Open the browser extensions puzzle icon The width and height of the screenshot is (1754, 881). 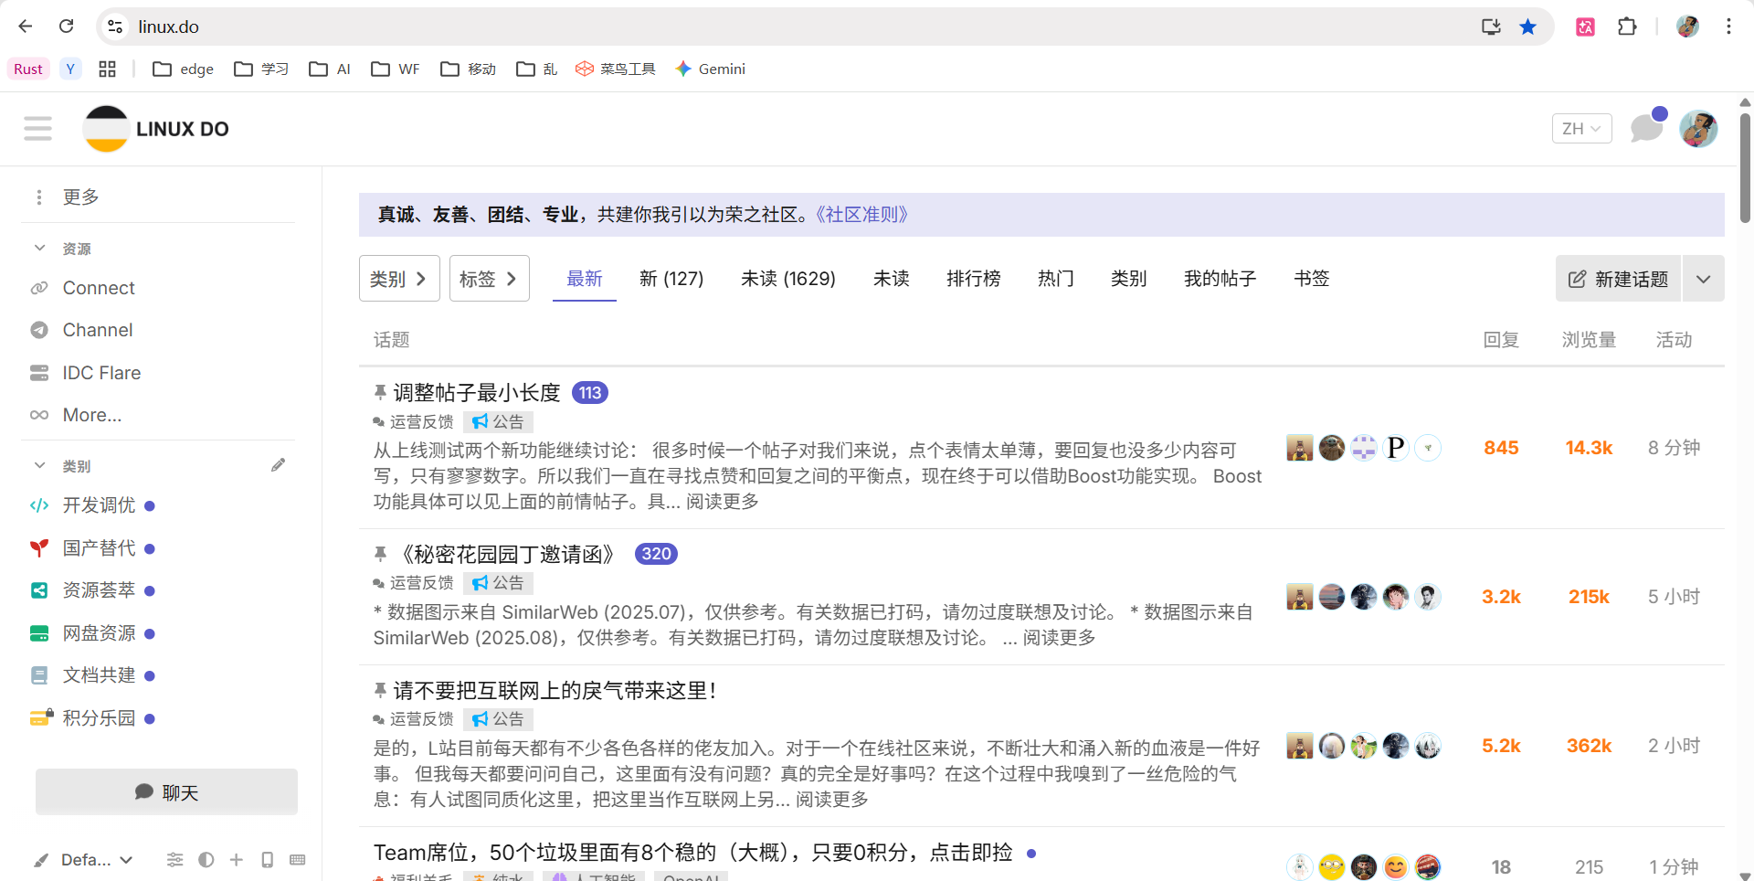click(1627, 27)
